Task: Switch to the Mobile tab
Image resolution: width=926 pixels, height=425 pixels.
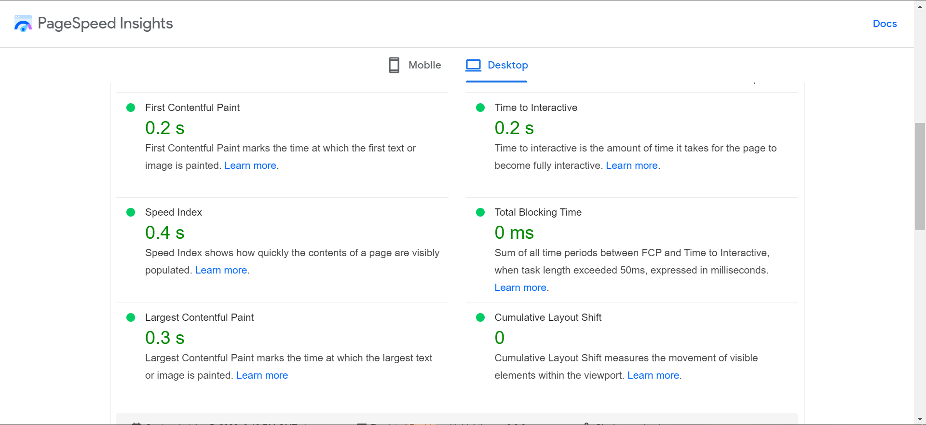Action: (415, 65)
